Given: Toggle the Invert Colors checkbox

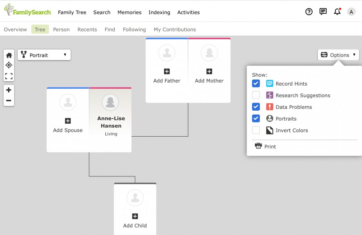Looking at the screenshot, I should click(256, 131).
